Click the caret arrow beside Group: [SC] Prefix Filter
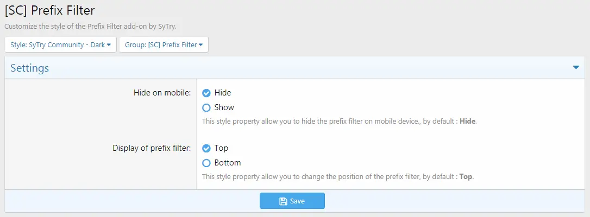This screenshot has height=217, width=590. (x=200, y=45)
